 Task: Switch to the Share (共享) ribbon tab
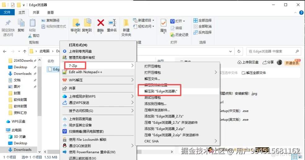point(36,12)
